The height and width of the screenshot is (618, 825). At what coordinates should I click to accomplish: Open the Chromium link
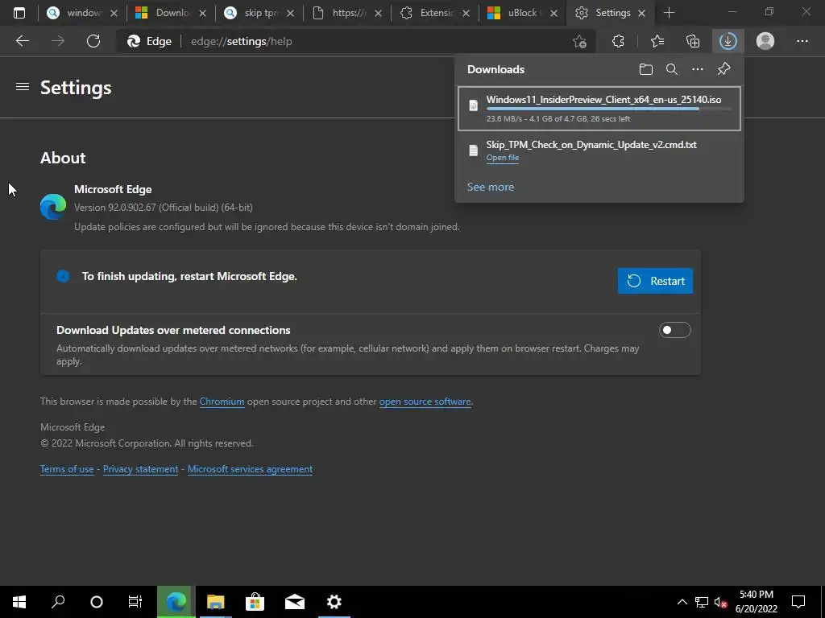point(222,402)
